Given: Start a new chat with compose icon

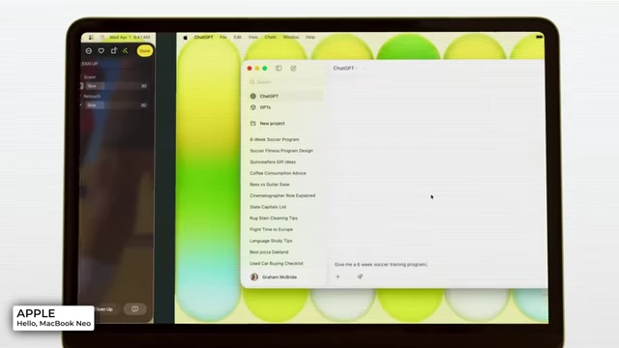Looking at the screenshot, I should (293, 69).
